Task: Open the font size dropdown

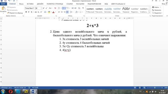Action: click(x=41, y=8)
